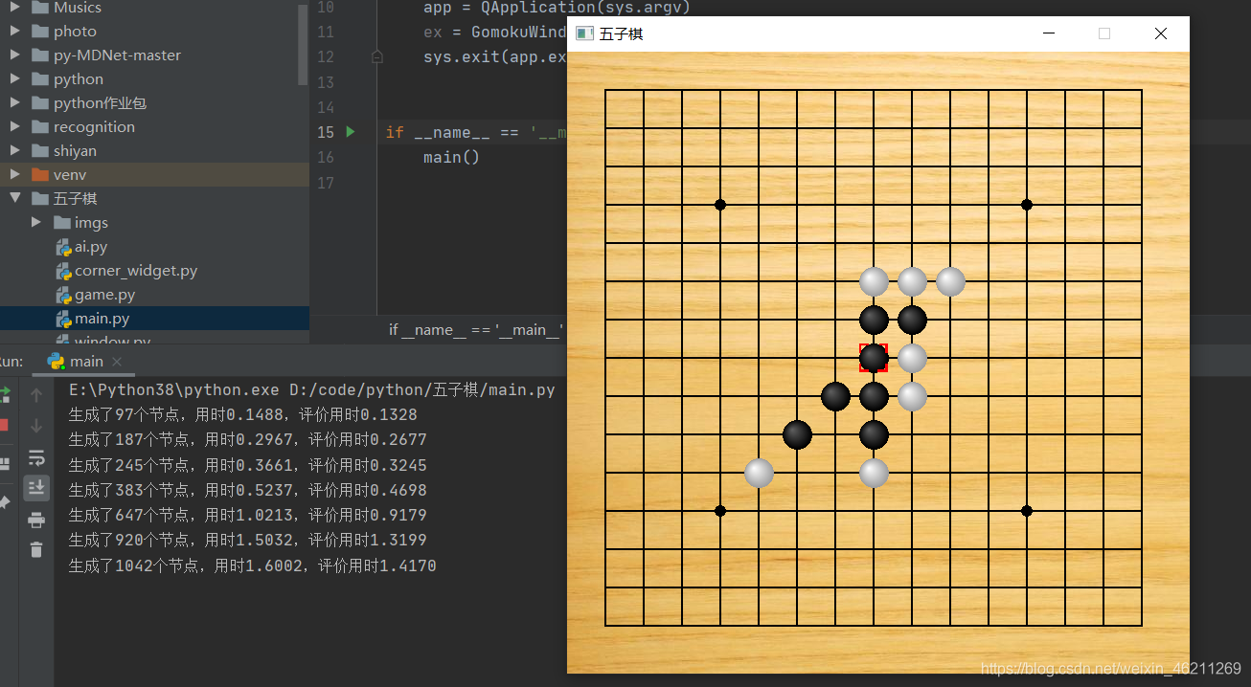1251x687 pixels.
Task: Click the restore layout icon in Run sidebar
Action: pos(3,463)
